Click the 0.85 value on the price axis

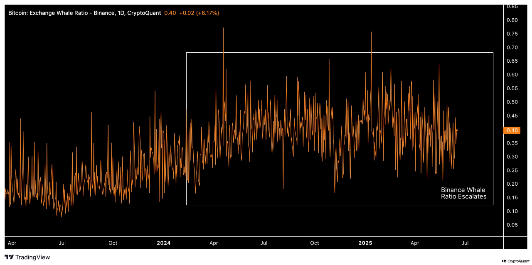pyautogui.click(x=512, y=6)
